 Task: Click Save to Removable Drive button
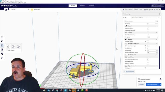(x=153, y=85)
